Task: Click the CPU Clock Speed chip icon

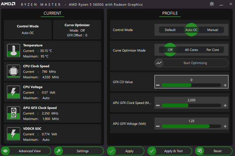Action: pos(13,71)
